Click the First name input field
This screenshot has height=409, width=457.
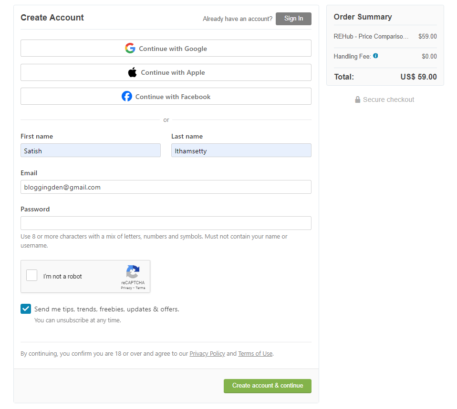click(90, 150)
